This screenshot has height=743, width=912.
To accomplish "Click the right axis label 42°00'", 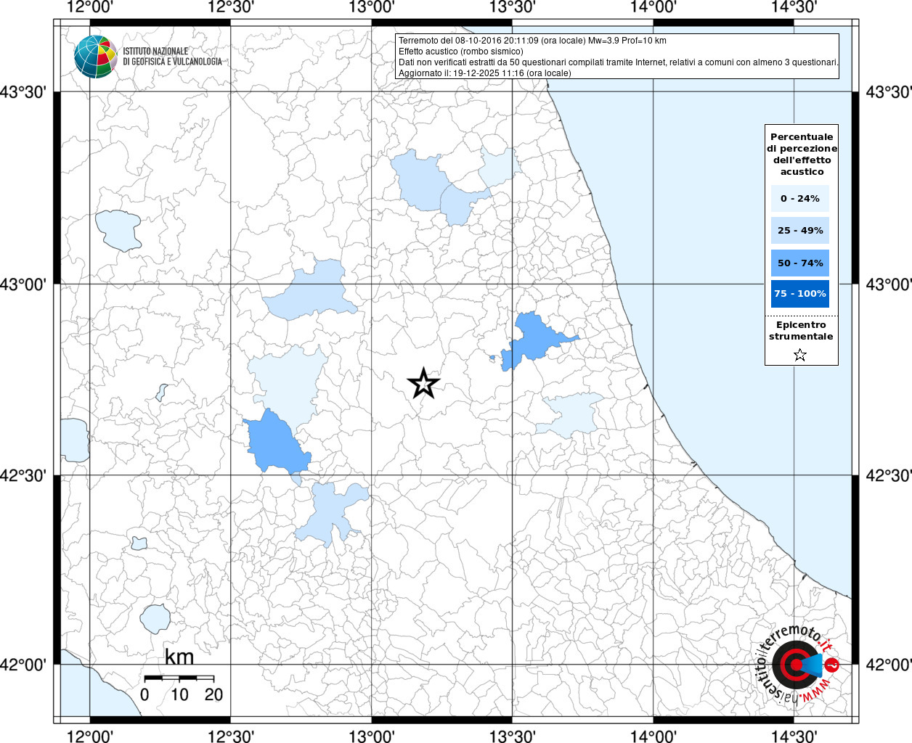I will [888, 665].
